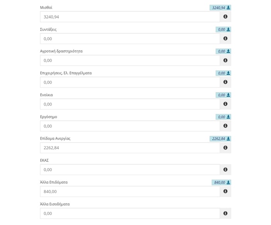Click info icon beside Μισθοί field

(225, 17)
